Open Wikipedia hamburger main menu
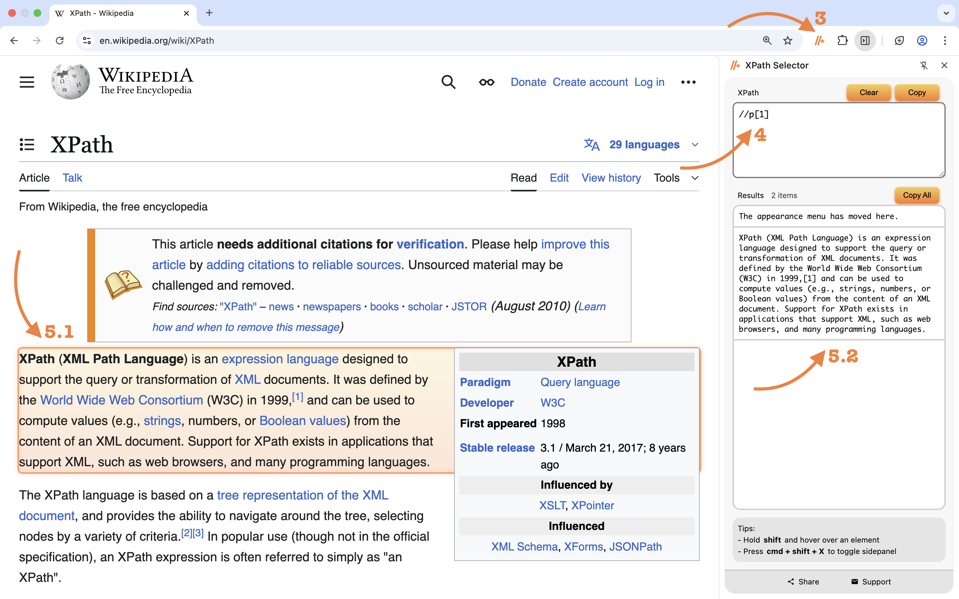959x599 pixels. [x=27, y=82]
